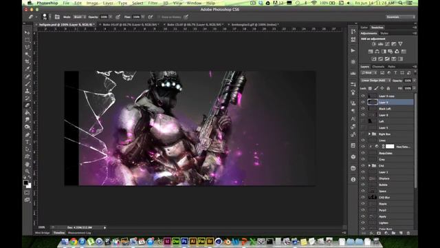Show the Right Box group

pyautogui.click(x=363, y=134)
